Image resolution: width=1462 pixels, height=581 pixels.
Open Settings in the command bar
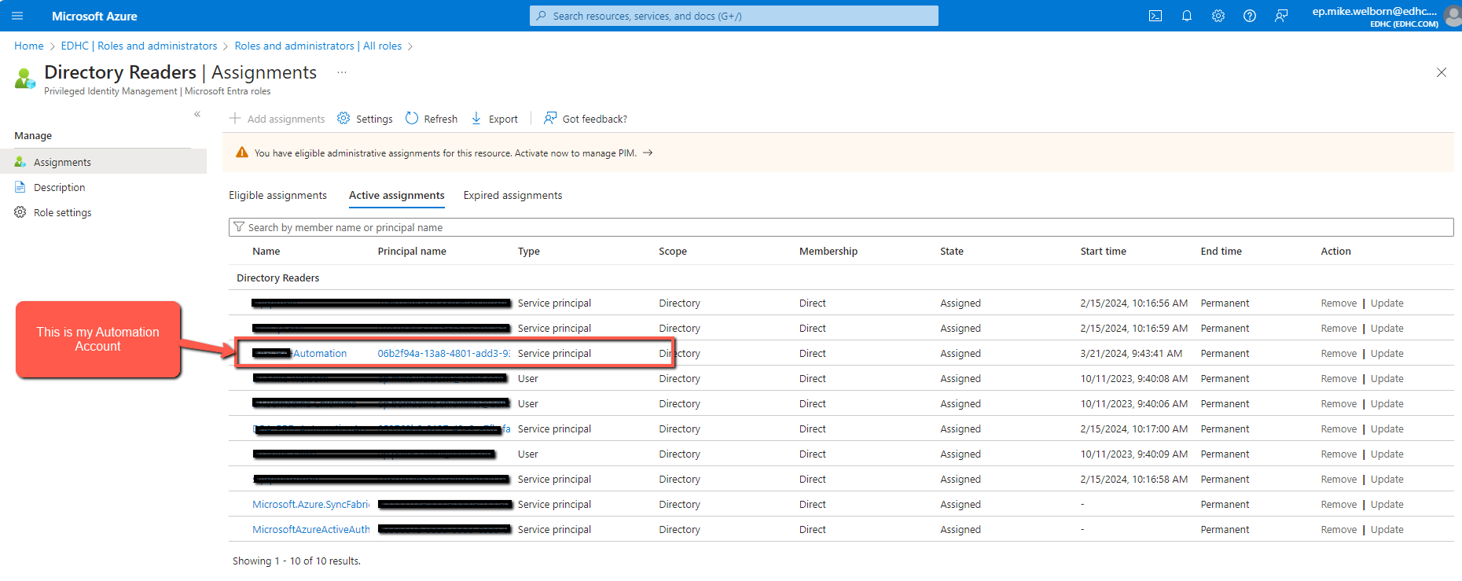pyautogui.click(x=365, y=119)
